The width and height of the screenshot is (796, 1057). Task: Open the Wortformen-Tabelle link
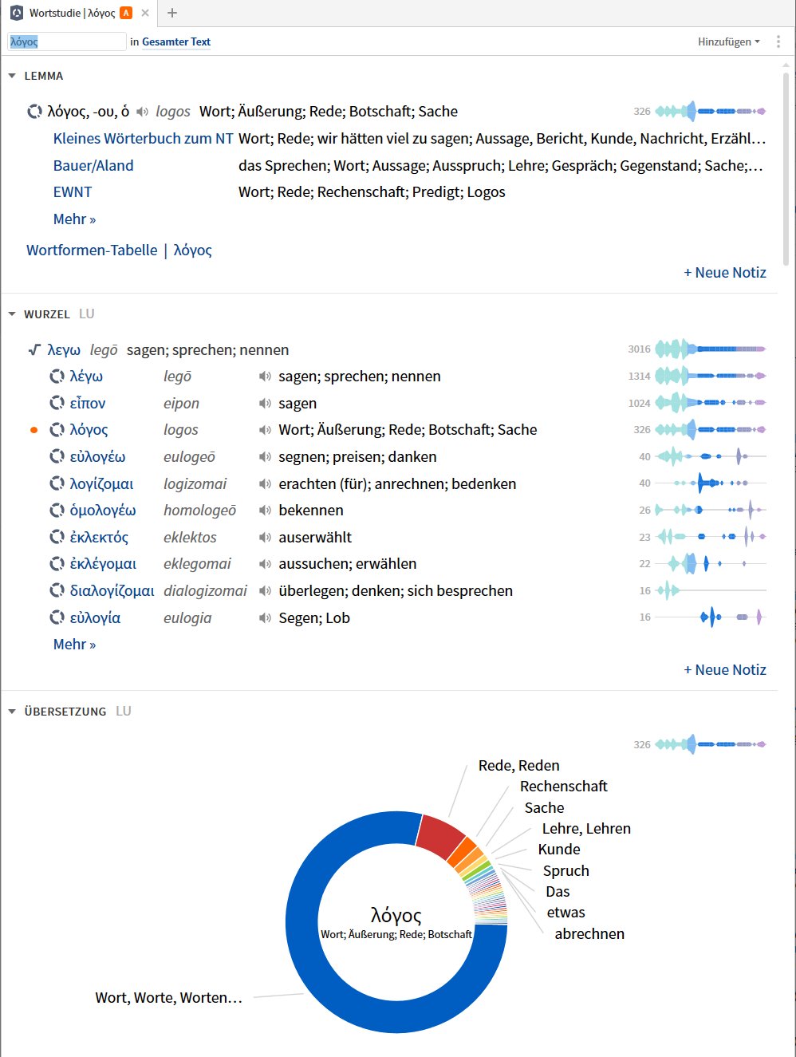click(x=92, y=250)
